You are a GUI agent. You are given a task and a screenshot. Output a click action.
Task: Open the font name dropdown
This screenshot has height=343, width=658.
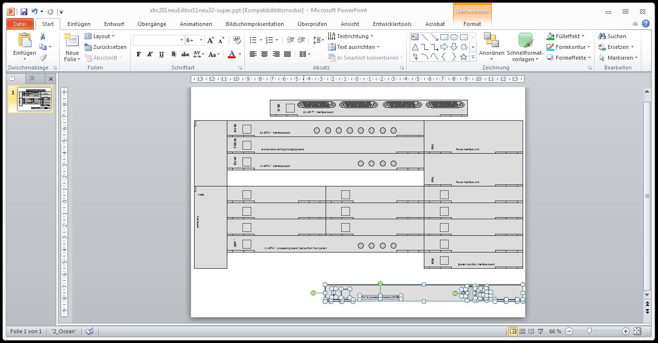click(181, 41)
